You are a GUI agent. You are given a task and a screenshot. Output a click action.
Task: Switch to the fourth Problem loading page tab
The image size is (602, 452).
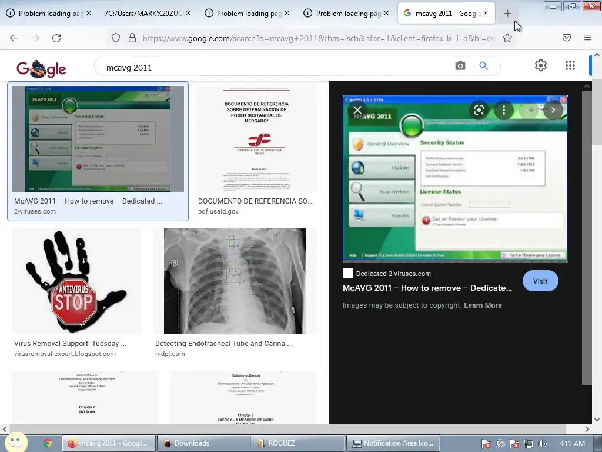point(348,14)
